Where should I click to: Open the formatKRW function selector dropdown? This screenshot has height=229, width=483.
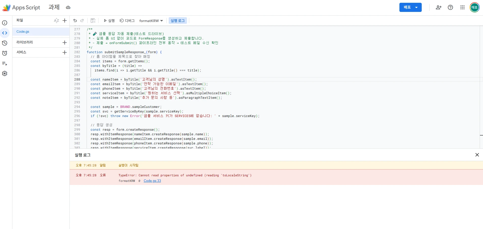tap(151, 21)
